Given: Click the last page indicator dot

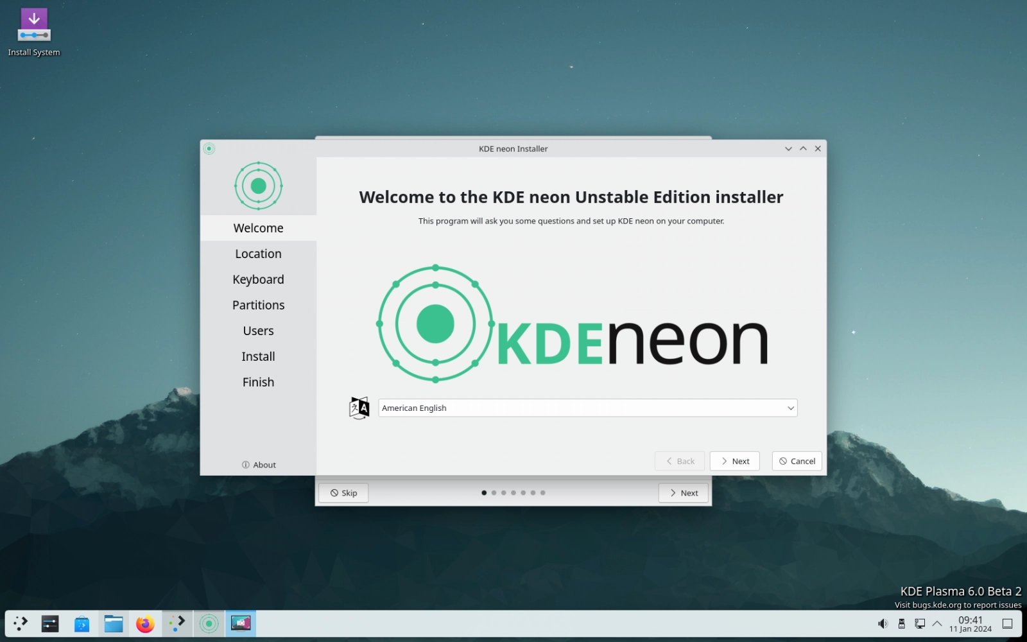Looking at the screenshot, I should pyautogui.click(x=542, y=493).
